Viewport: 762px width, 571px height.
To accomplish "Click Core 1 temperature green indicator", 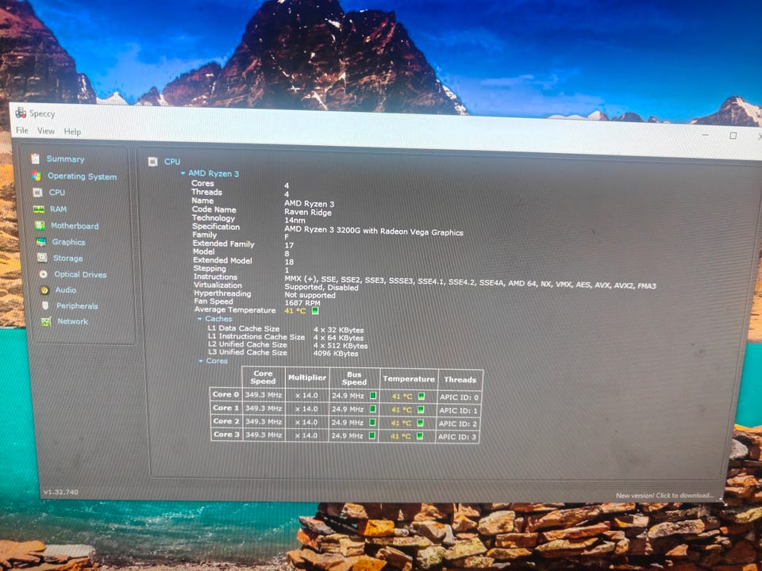I will (x=421, y=410).
